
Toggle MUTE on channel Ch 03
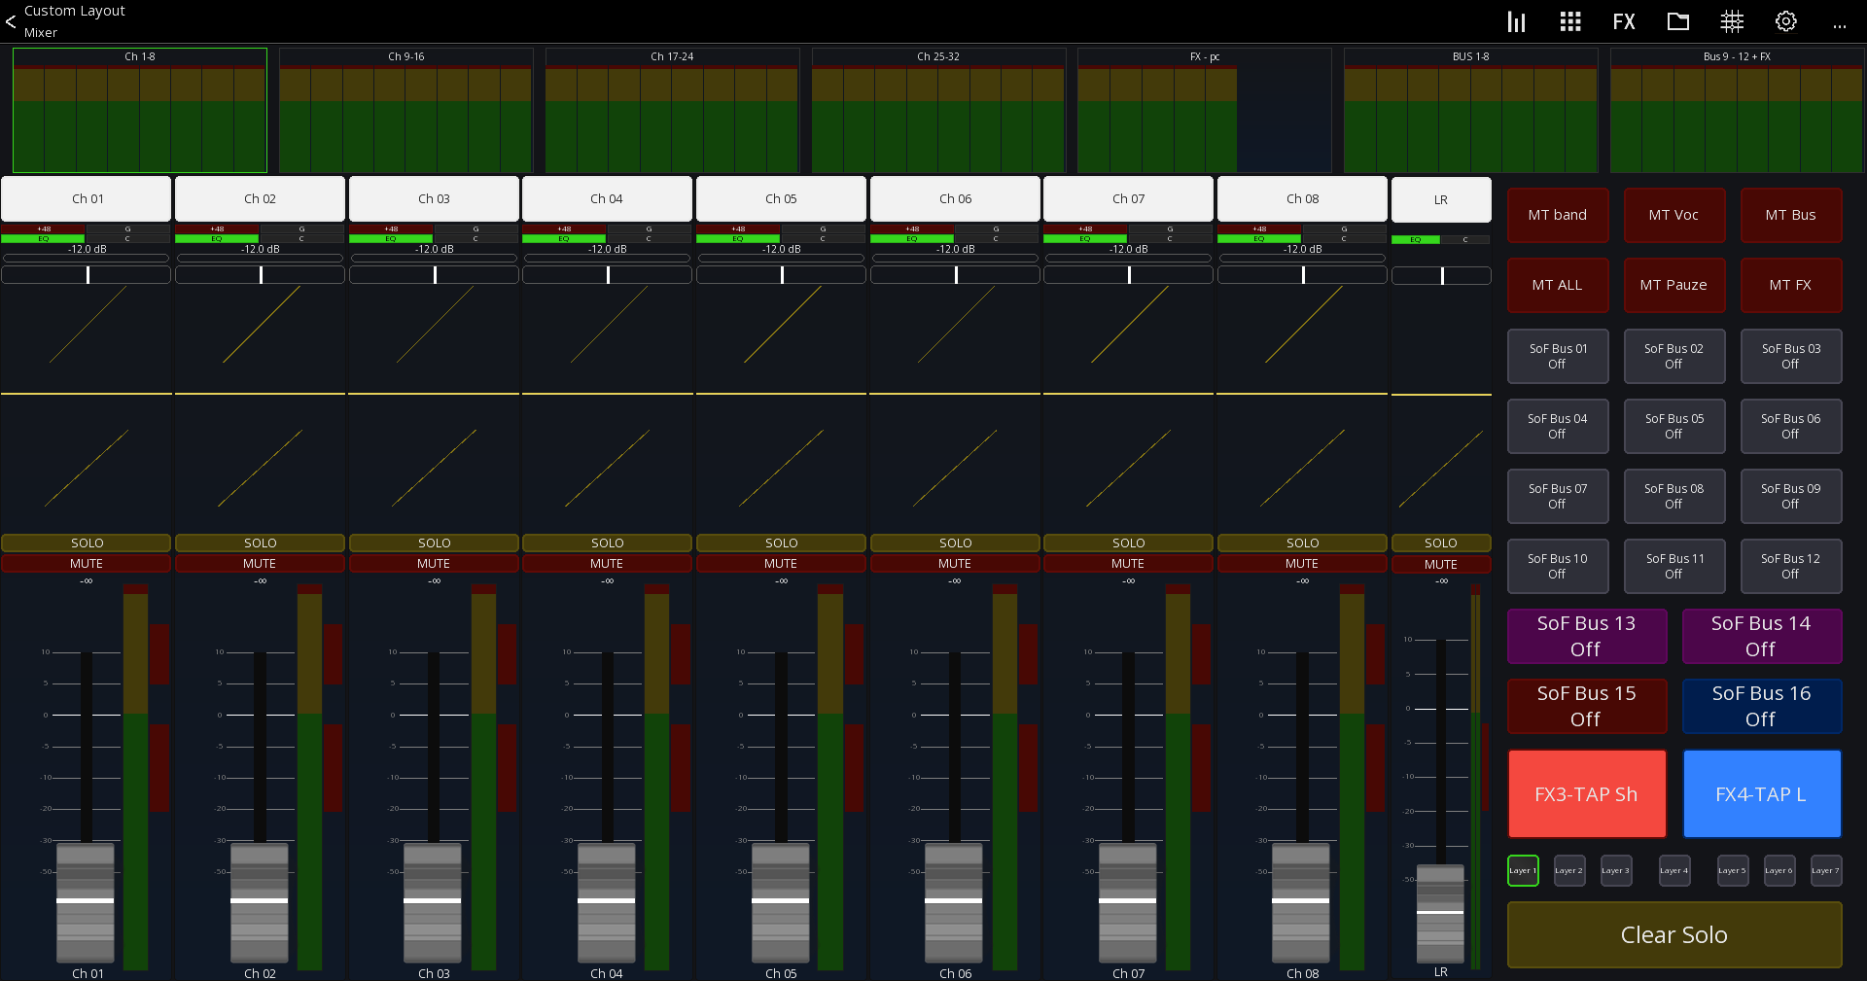(x=434, y=563)
